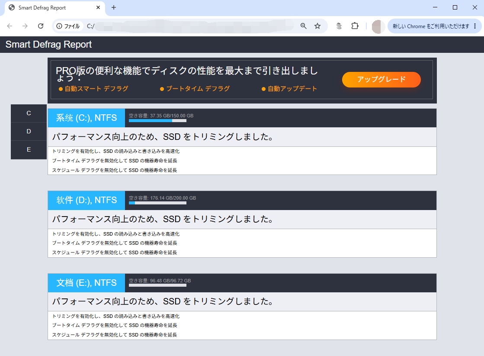Screen dimensions: 484x356
Task: Click the D drive free space bar
Action: [157, 203]
